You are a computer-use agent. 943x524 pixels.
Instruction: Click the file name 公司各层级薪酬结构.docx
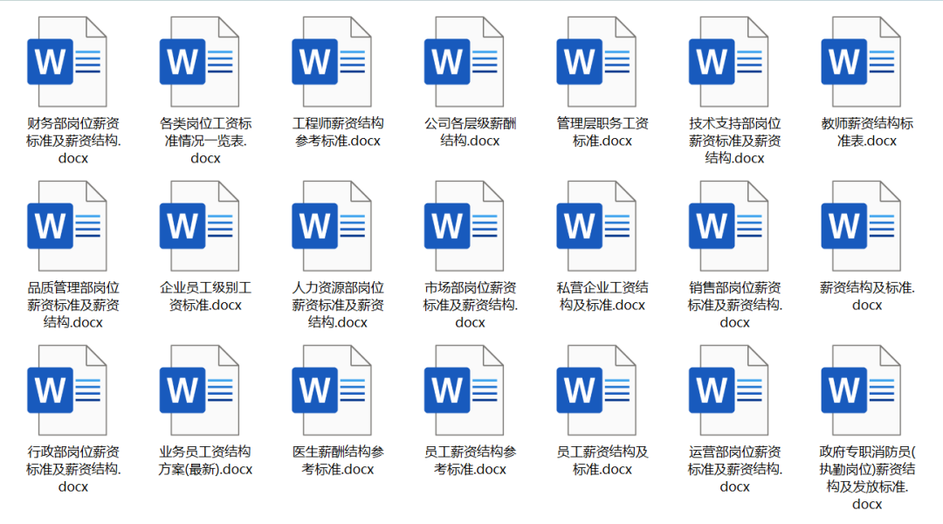coord(471,133)
